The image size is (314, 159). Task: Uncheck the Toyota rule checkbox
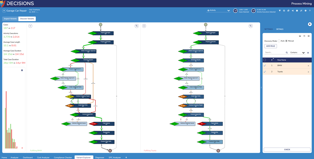tap(265, 72)
